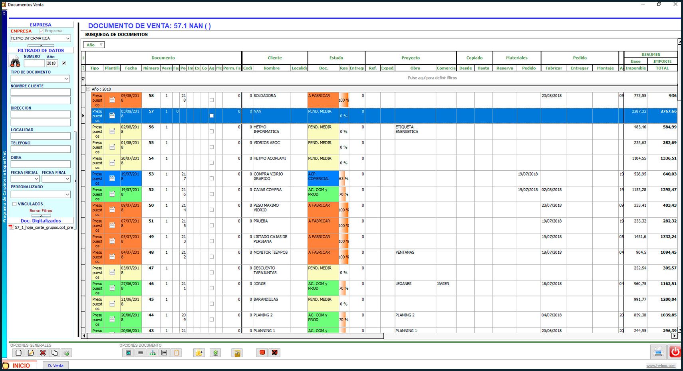Collapse the Año : 2018 group
The image size is (683, 371).
pyautogui.click(x=88, y=89)
